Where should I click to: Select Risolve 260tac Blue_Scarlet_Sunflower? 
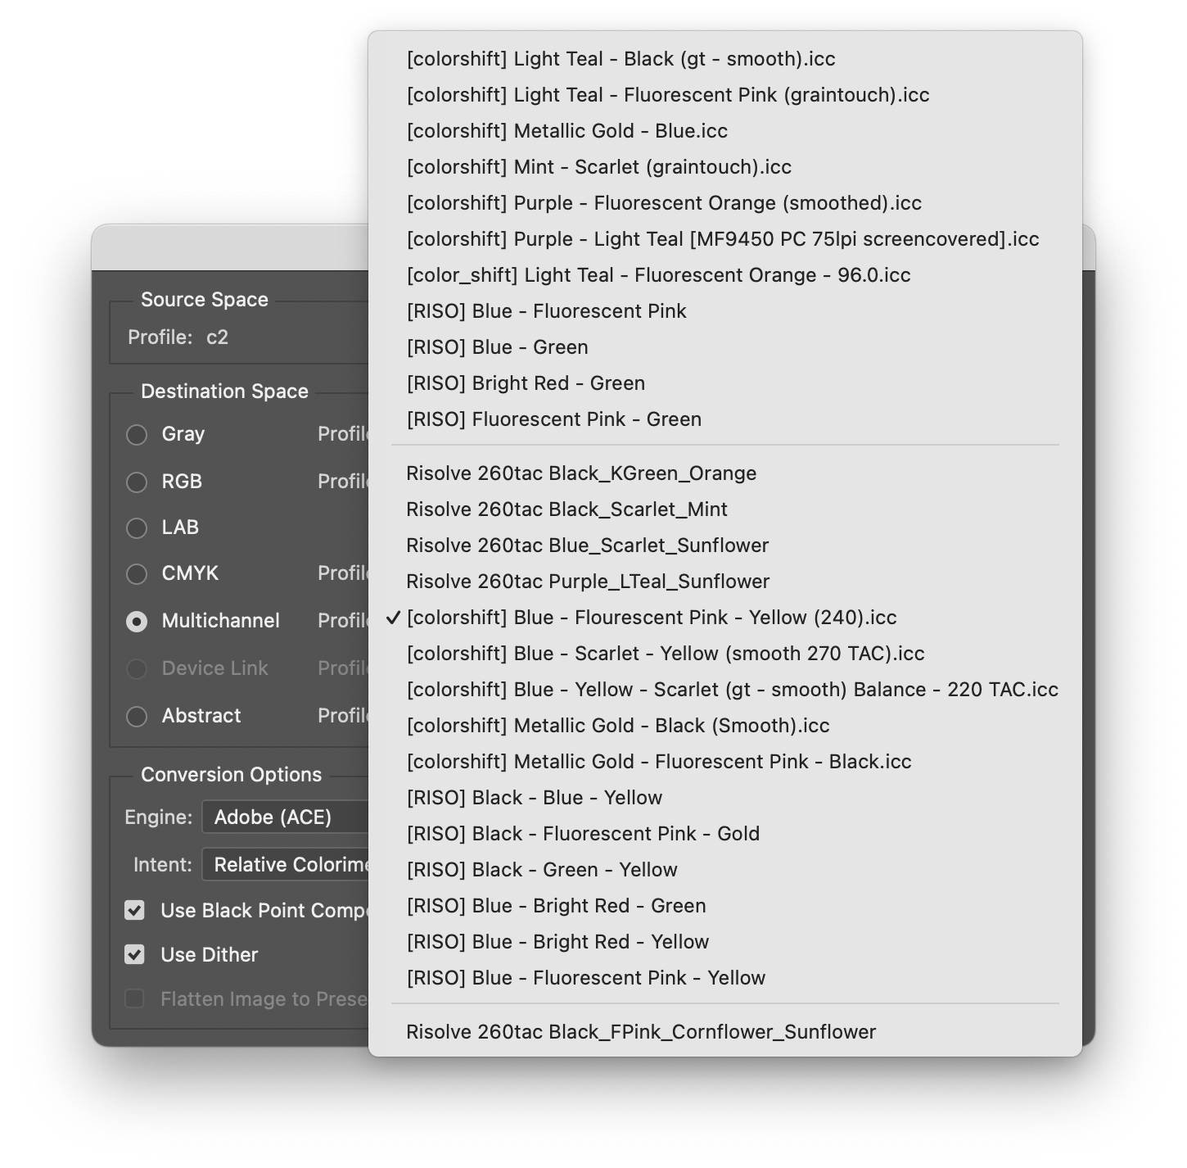725,546
